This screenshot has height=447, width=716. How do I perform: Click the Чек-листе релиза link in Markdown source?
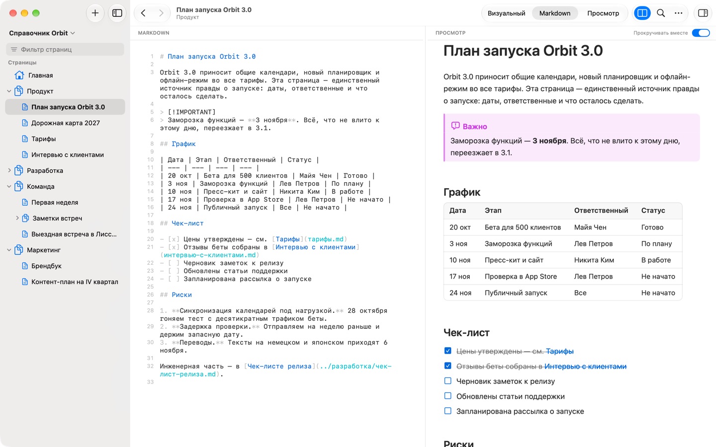(279, 367)
